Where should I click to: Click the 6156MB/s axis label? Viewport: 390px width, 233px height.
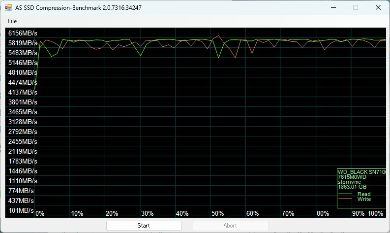click(x=23, y=33)
